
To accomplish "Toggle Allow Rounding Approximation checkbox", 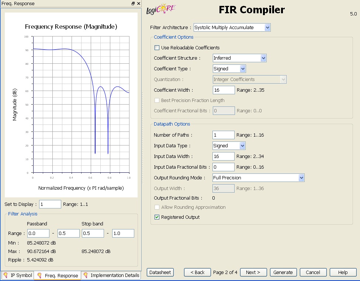I will tap(157, 207).
